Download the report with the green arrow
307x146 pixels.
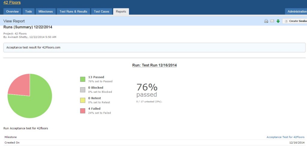point(278,21)
